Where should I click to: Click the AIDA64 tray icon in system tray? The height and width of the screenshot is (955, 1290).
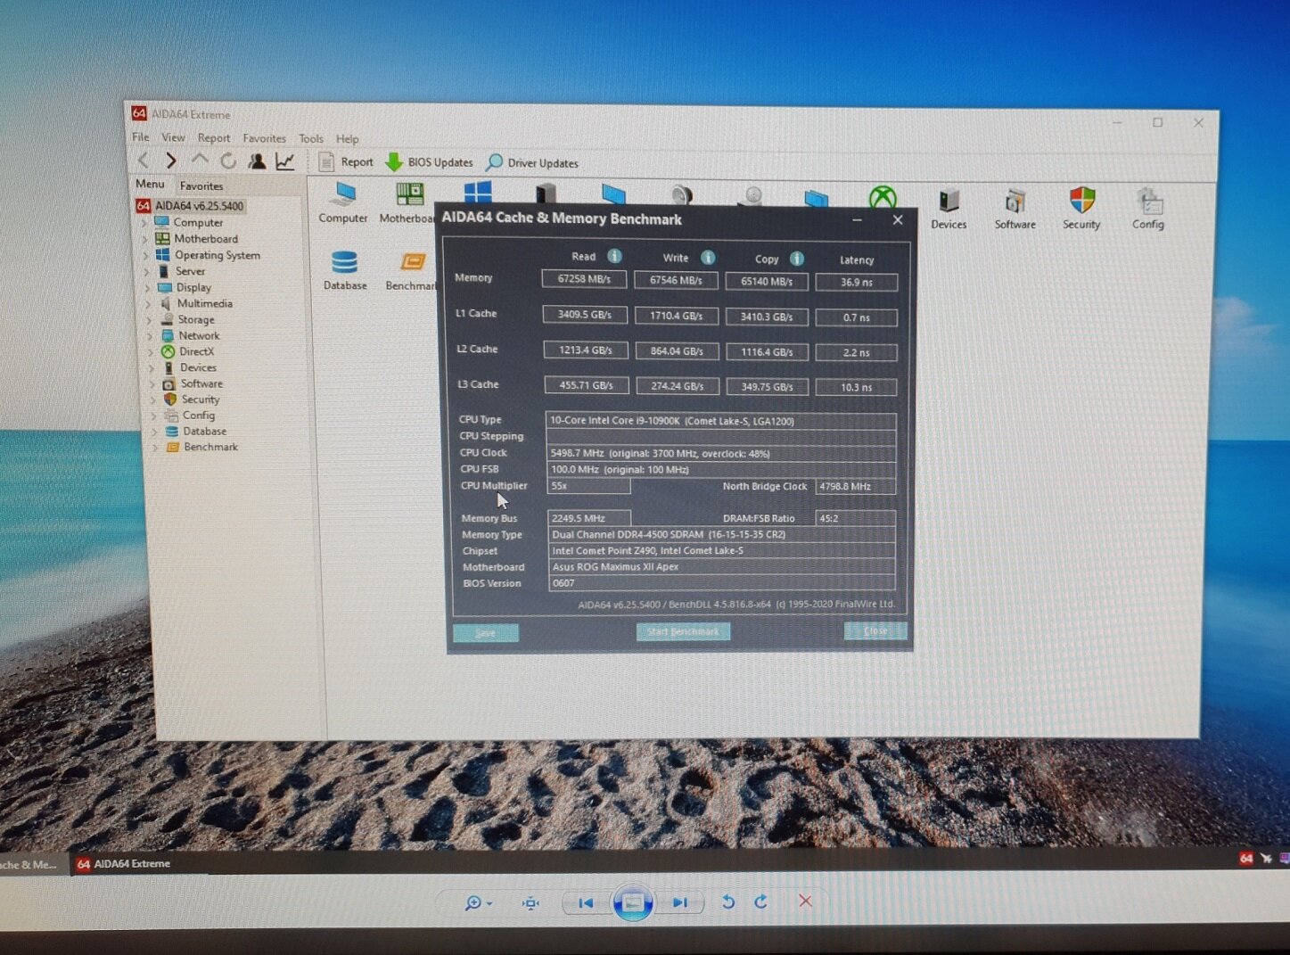click(x=1245, y=858)
